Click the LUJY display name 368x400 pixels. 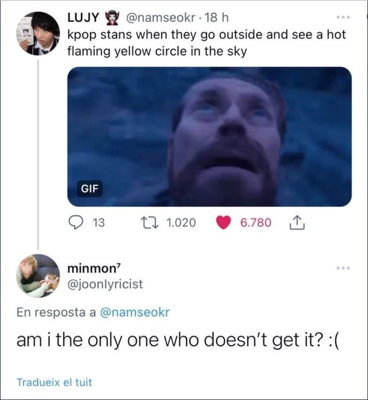point(84,18)
